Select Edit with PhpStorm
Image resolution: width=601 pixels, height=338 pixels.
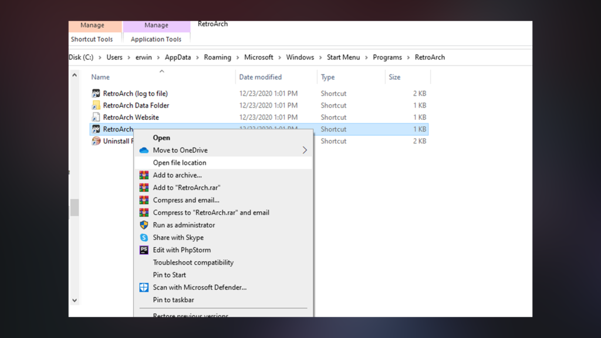[x=224, y=250]
